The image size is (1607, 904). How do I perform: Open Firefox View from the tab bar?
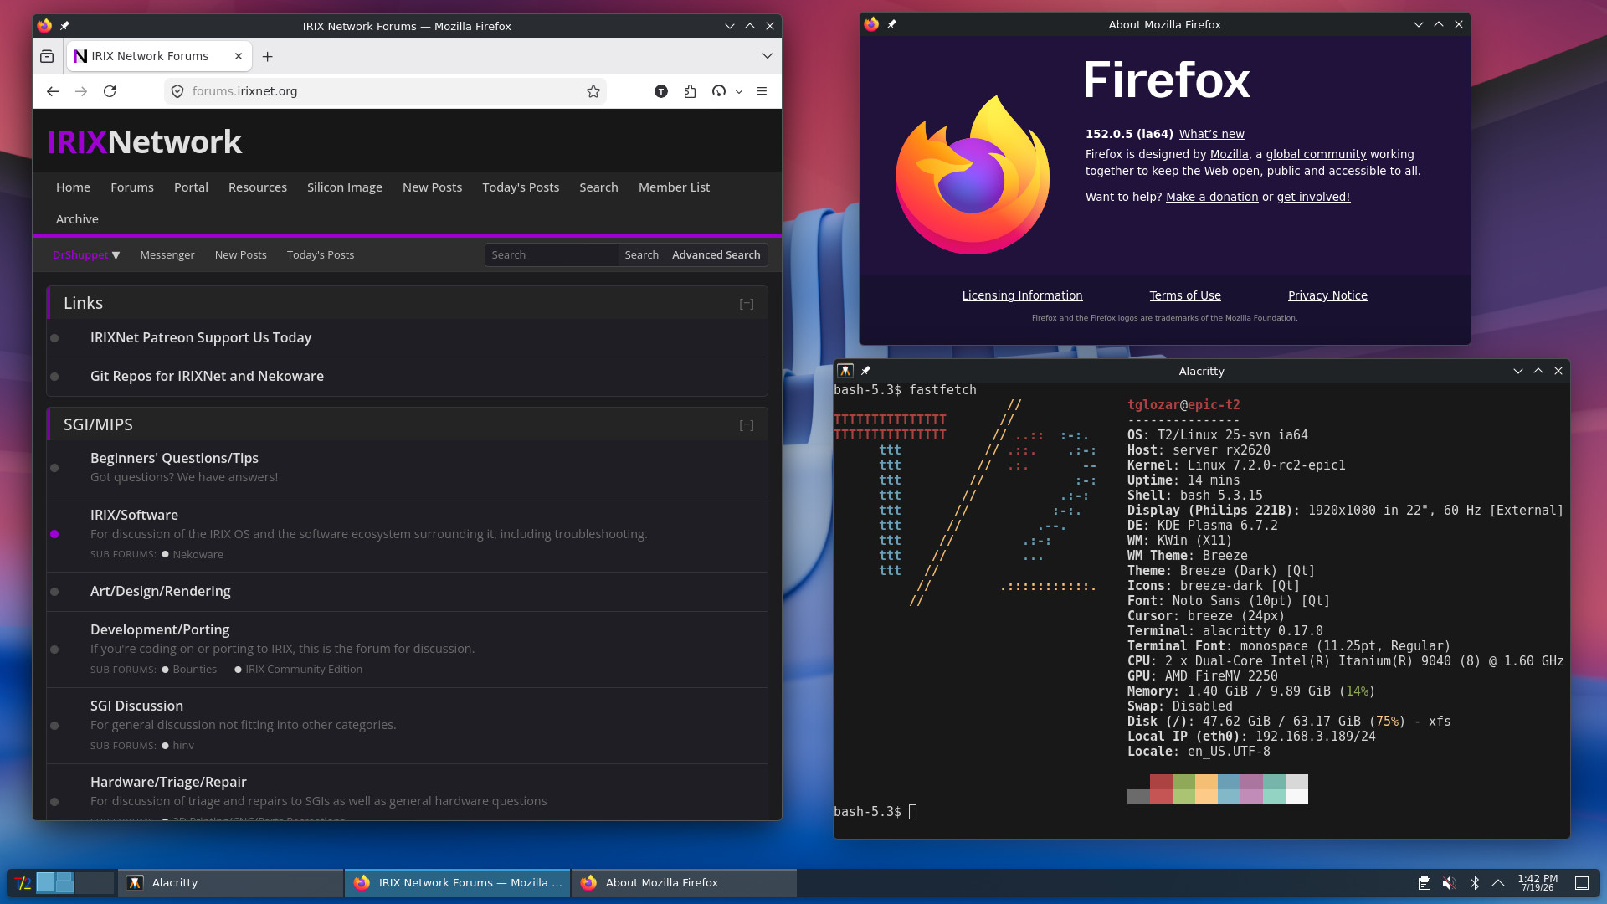click(x=47, y=56)
